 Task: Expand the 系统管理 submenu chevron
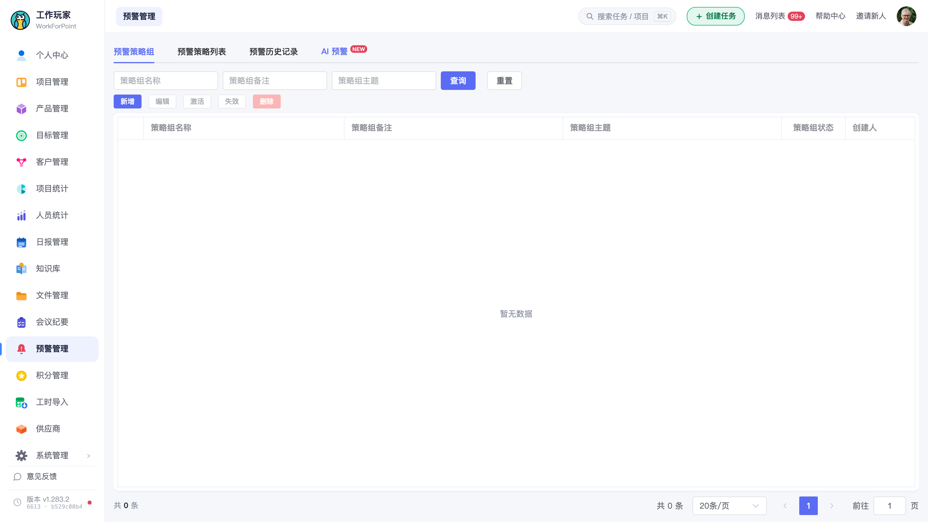pos(89,456)
